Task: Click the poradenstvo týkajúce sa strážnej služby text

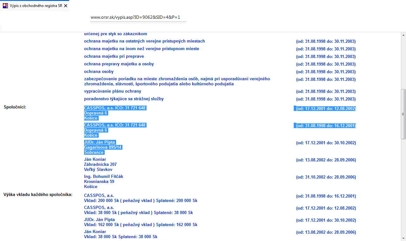Action: 124,99
